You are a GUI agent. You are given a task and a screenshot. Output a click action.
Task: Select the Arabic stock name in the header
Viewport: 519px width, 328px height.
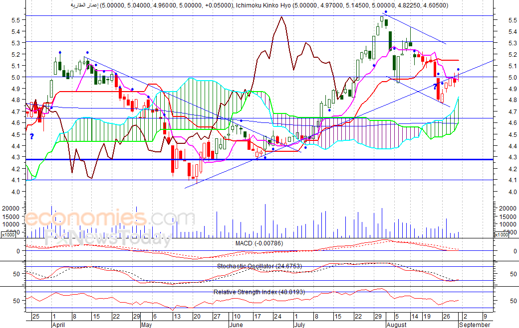[x=84, y=5]
